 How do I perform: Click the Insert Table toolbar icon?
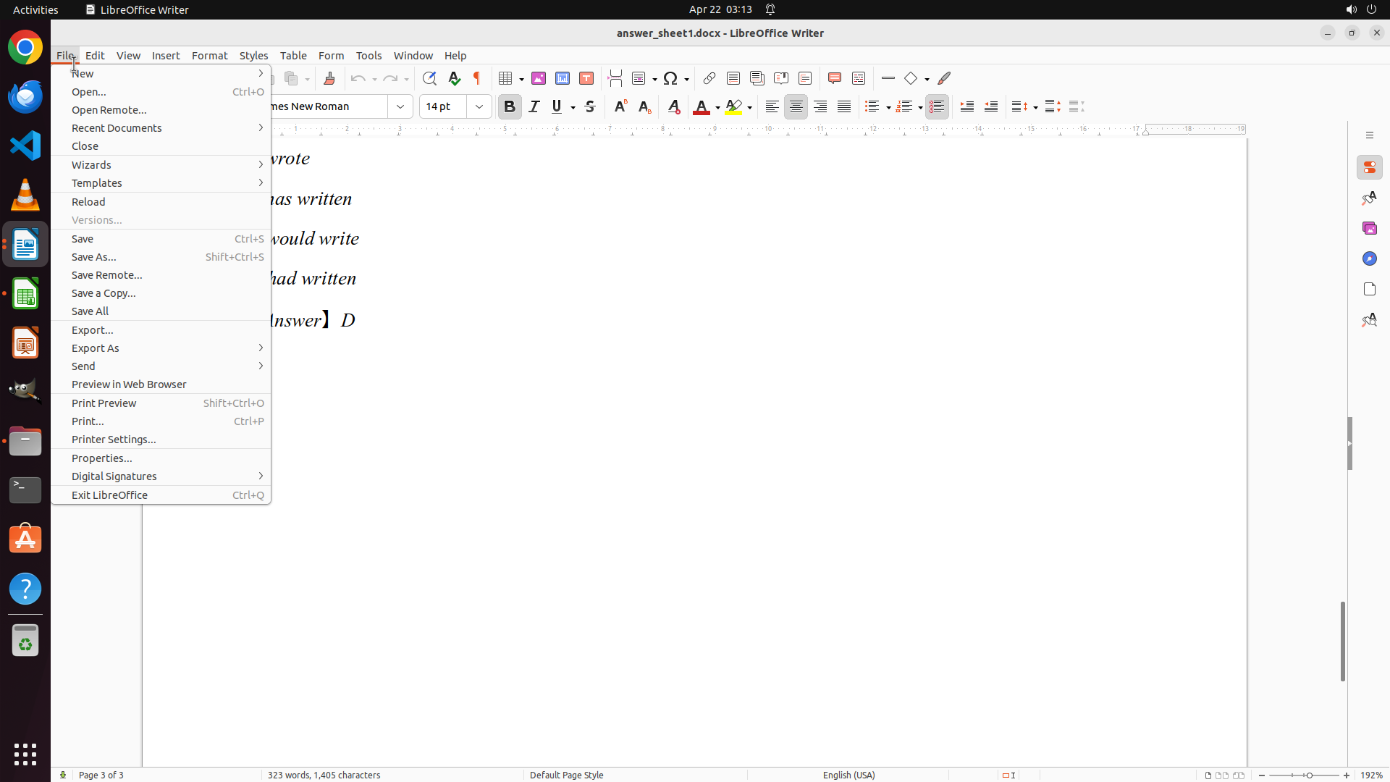point(506,78)
